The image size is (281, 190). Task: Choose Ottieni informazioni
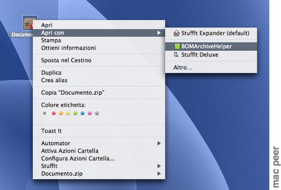[x=99, y=48]
